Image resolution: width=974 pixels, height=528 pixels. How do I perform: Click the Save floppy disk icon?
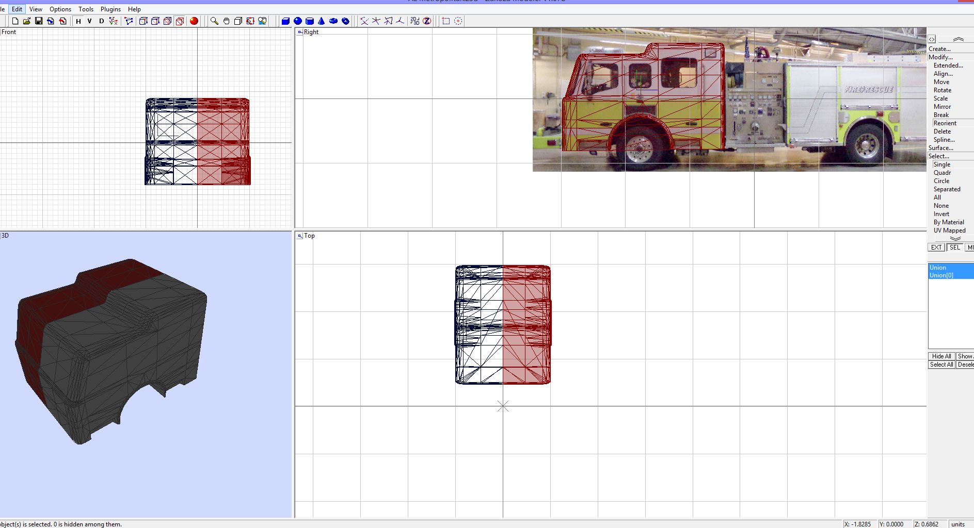point(39,21)
